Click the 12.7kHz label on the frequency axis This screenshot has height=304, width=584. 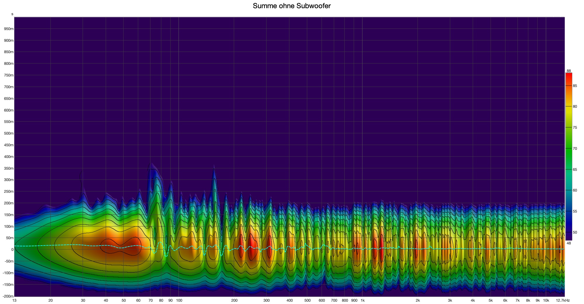tap(563, 300)
